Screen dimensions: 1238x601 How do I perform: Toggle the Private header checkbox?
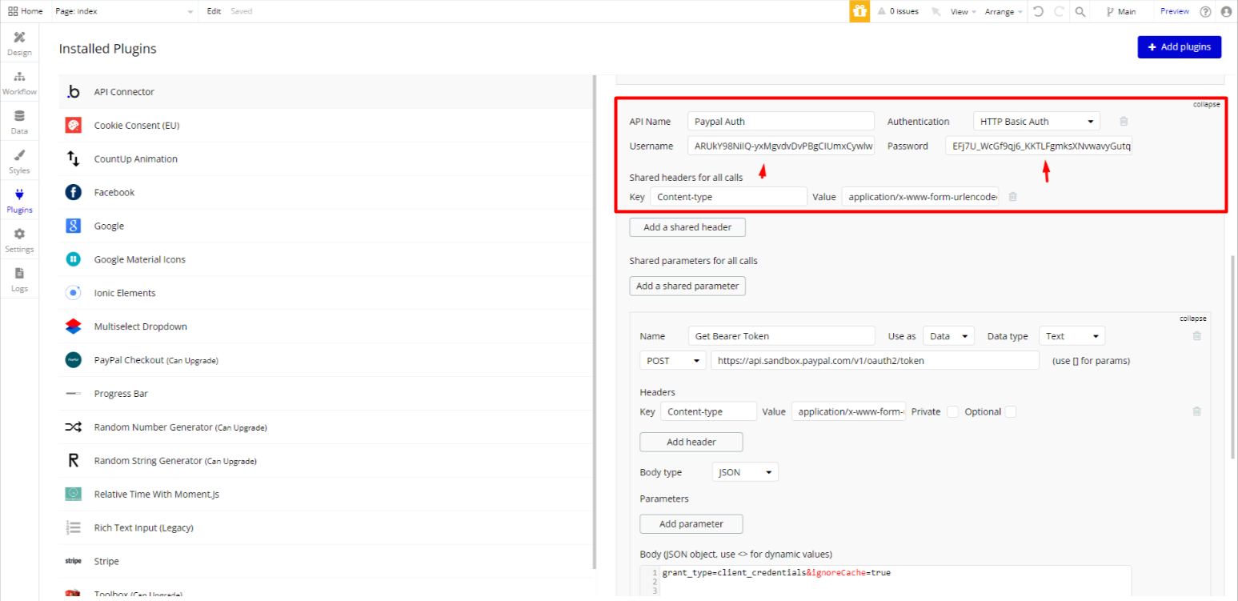coord(952,411)
